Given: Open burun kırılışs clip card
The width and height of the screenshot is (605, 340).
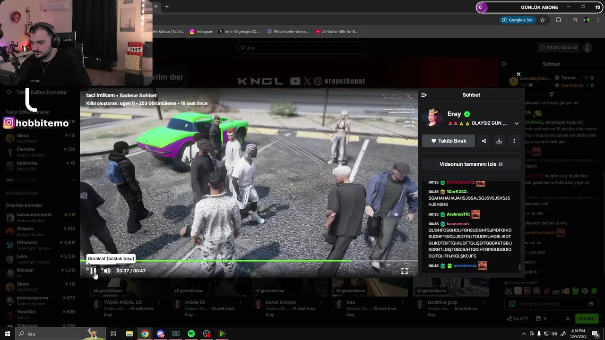Looking at the screenshot, I should coord(281,302).
